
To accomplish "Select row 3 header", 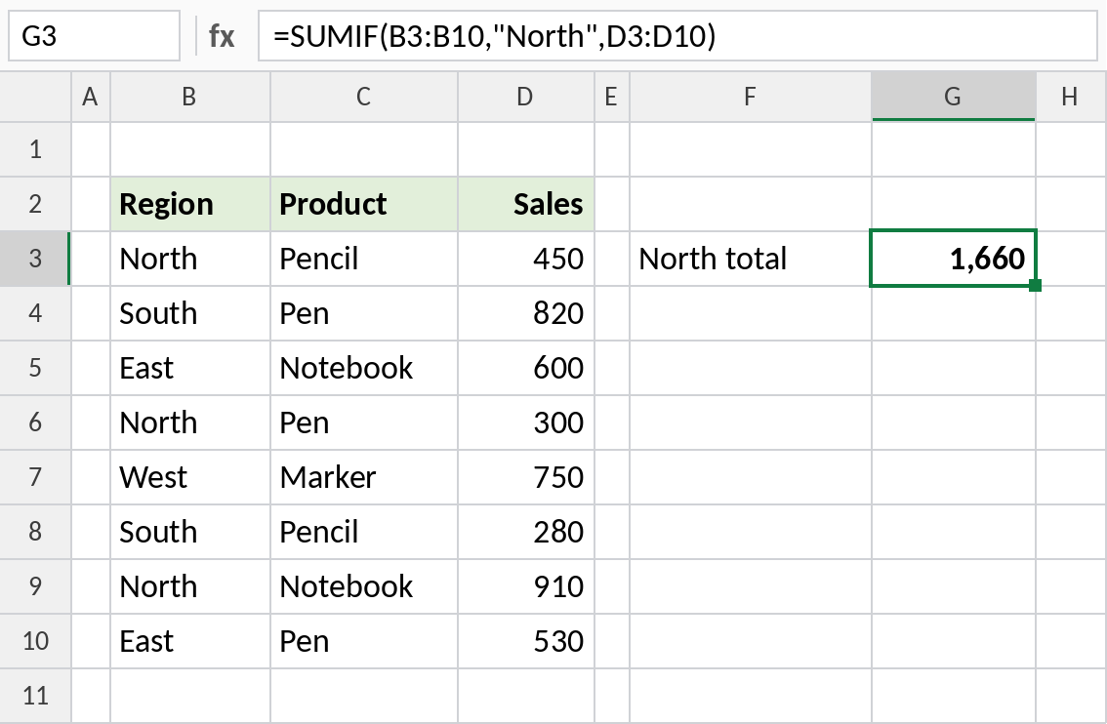I will coord(35,259).
